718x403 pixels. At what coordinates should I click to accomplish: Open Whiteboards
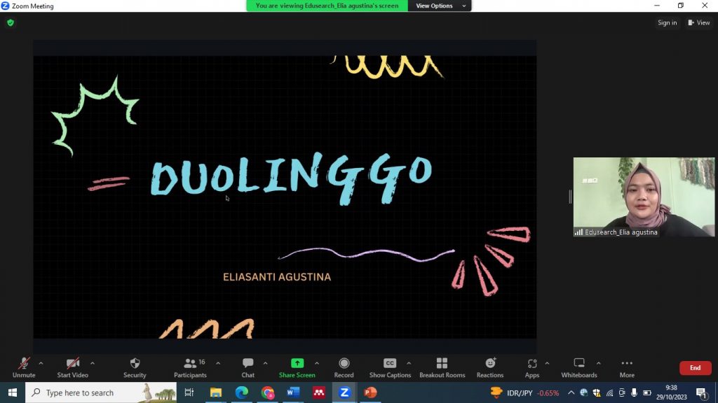pyautogui.click(x=578, y=364)
